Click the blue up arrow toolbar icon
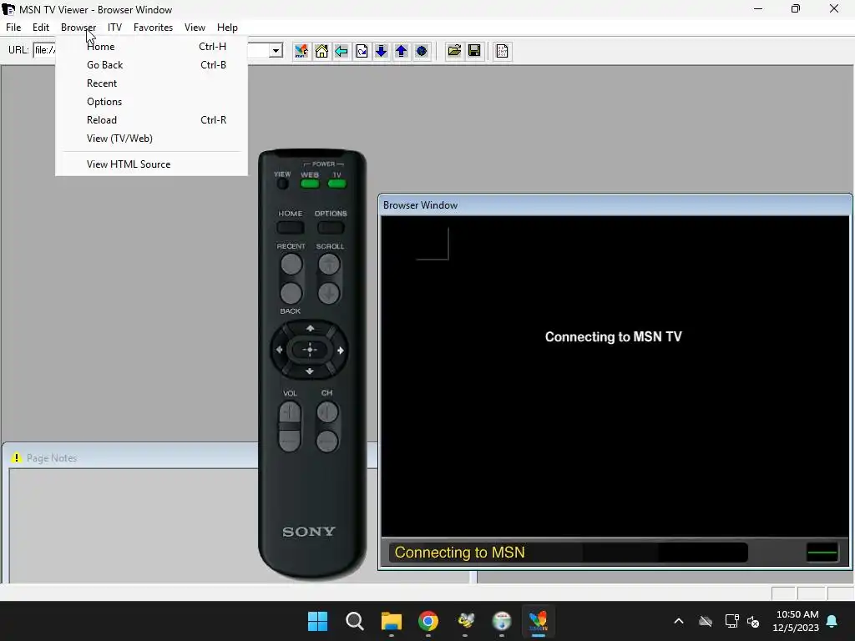The height and width of the screenshot is (641, 855). 402,51
